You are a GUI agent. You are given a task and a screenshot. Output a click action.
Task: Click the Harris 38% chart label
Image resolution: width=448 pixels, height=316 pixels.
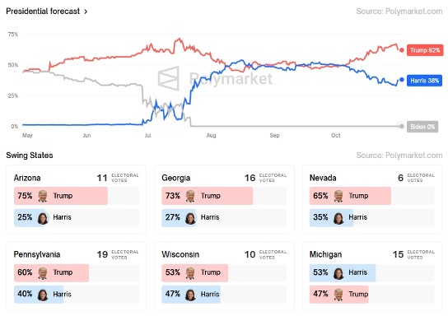tap(424, 81)
